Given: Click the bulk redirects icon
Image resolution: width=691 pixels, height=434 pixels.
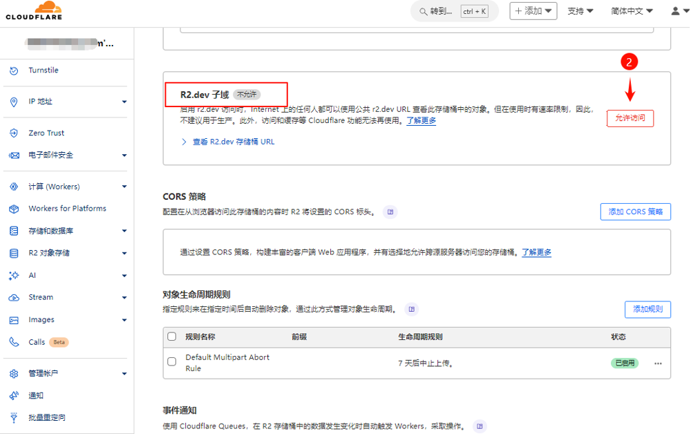Looking at the screenshot, I should [x=14, y=417].
